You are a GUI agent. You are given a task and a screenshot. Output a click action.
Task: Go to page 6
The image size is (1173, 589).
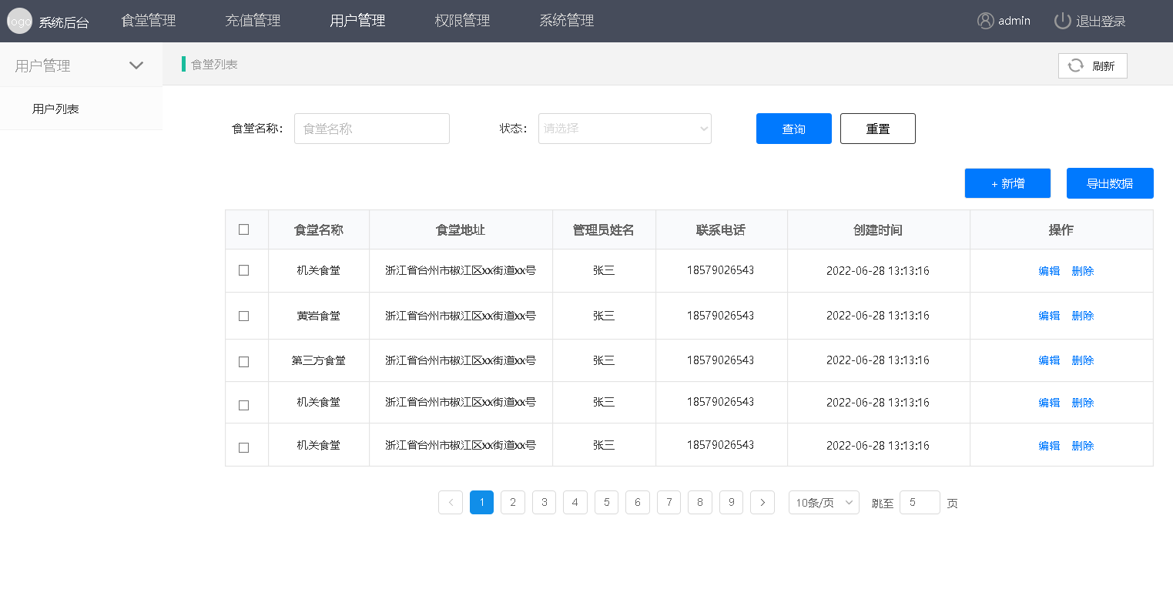pyautogui.click(x=638, y=503)
